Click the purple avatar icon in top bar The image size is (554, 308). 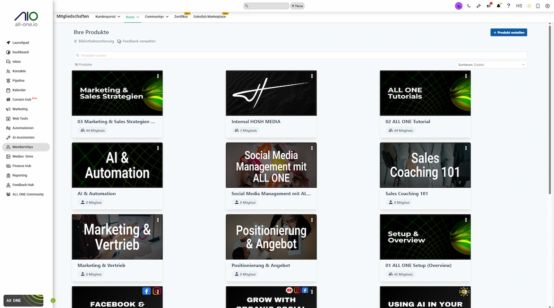tap(459, 6)
